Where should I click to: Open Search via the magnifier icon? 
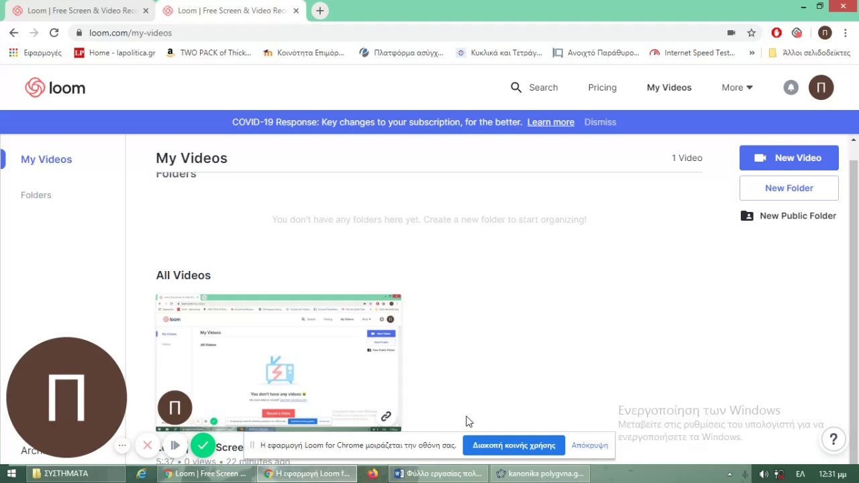pos(516,87)
